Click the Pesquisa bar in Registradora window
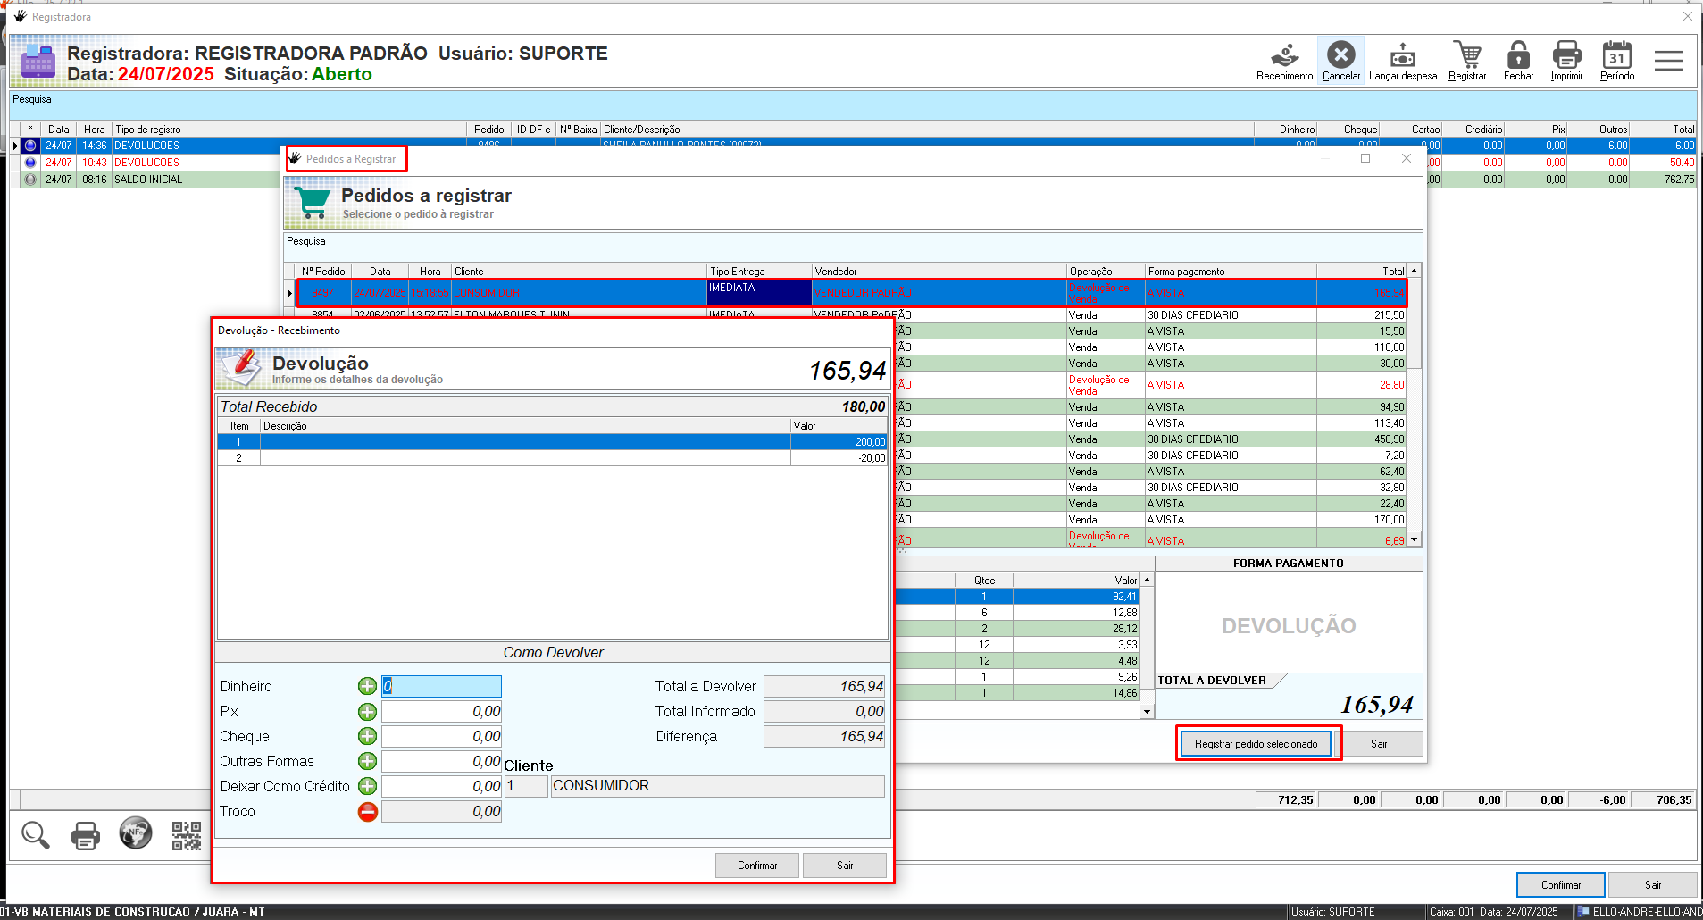This screenshot has height=920, width=1703. [x=853, y=105]
